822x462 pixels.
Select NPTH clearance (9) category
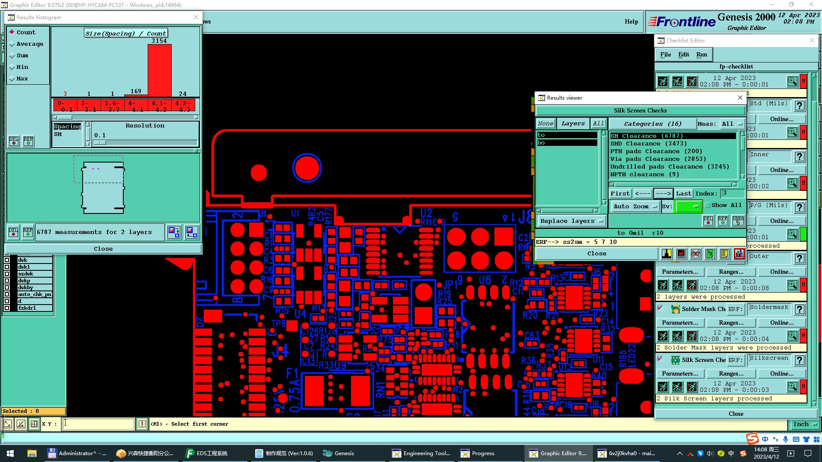673,175
